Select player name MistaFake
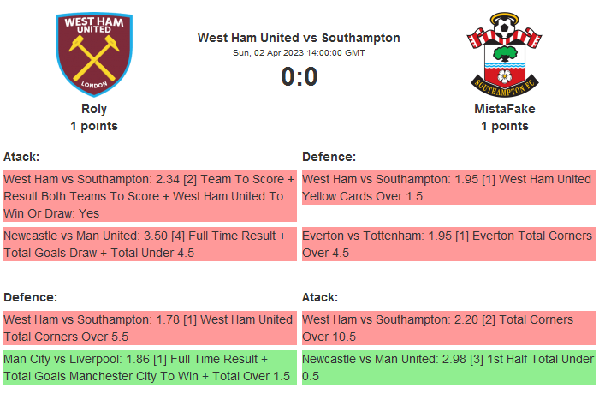This screenshot has height=394, width=599. [504, 109]
